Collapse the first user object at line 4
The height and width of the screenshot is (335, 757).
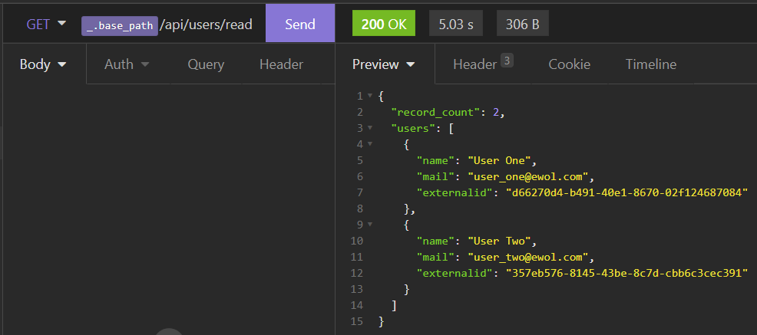click(x=370, y=144)
